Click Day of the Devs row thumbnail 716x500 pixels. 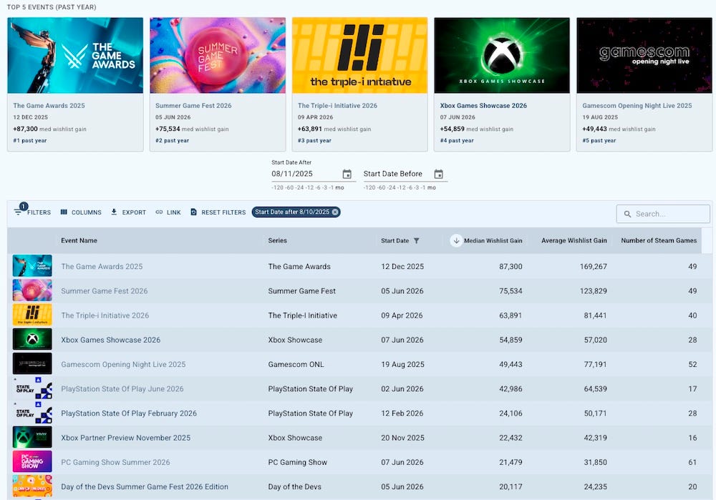tap(32, 486)
